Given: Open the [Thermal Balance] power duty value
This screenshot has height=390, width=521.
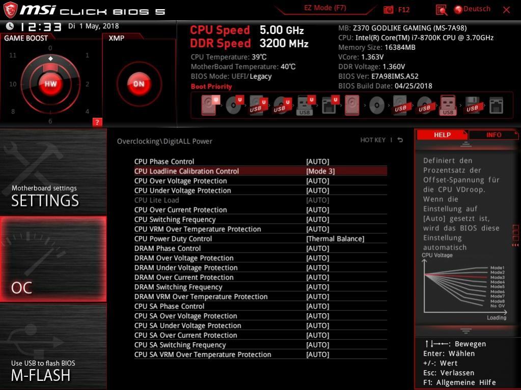Looking at the screenshot, I should 335,239.
